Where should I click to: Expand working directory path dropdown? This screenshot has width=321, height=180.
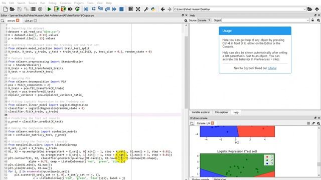(304, 9)
